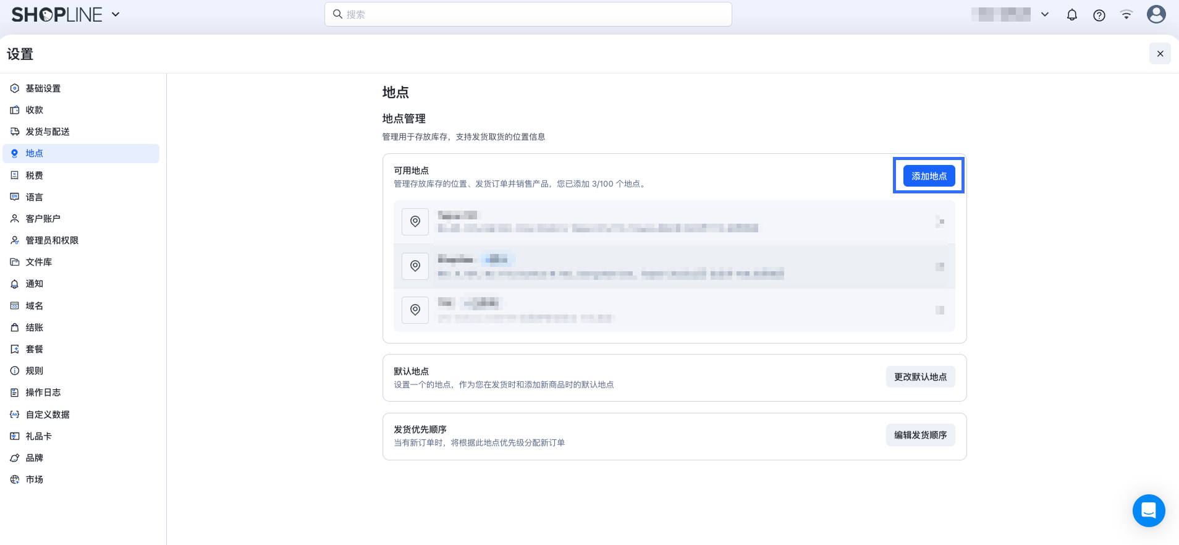This screenshot has height=545, width=1179.
Task: Select 基础设置 in sidebar
Action: [x=81, y=88]
